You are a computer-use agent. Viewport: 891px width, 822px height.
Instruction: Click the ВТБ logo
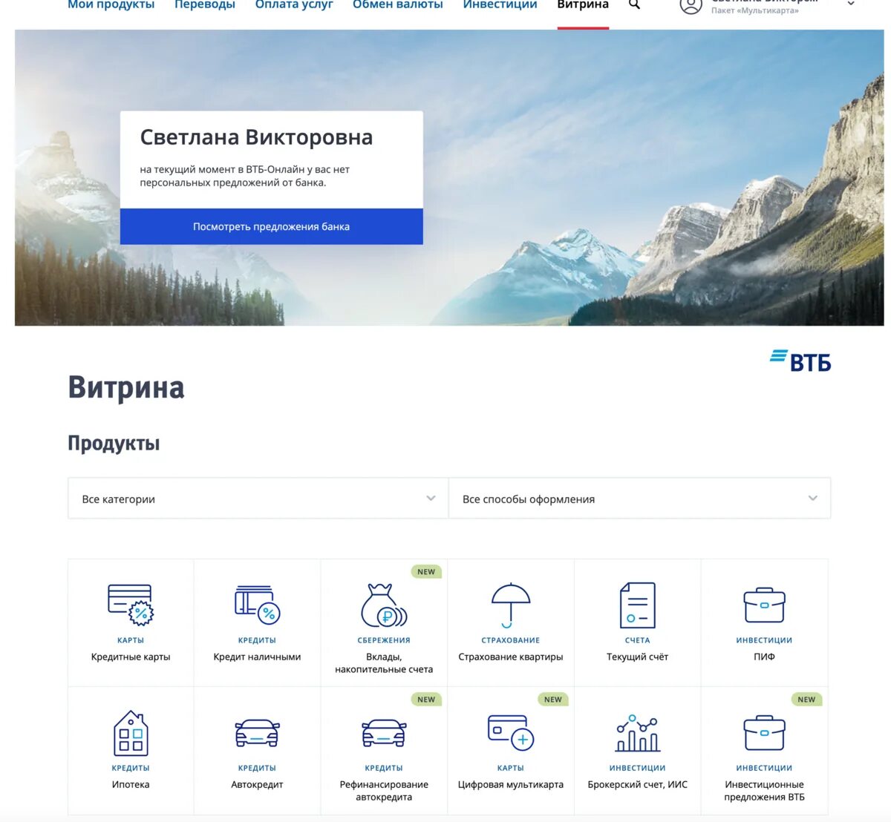point(800,361)
